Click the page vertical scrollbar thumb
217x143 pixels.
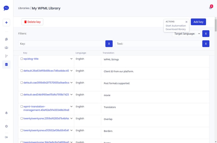click(216, 25)
